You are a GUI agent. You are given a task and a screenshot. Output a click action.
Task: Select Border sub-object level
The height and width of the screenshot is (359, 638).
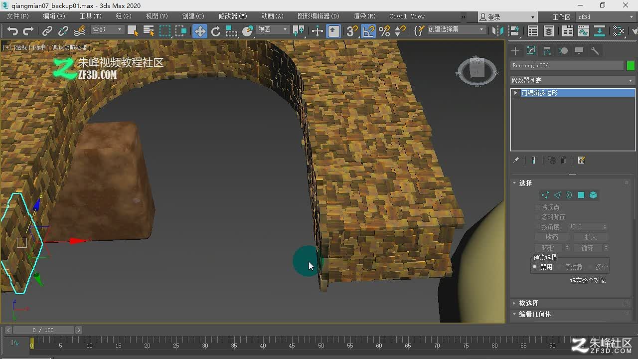pyautogui.click(x=569, y=195)
